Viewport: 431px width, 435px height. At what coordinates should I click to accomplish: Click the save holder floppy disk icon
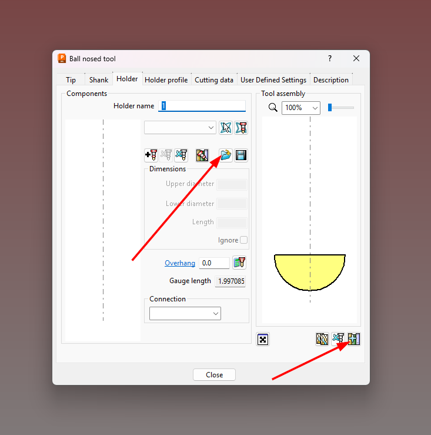click(x=241, y=155)
